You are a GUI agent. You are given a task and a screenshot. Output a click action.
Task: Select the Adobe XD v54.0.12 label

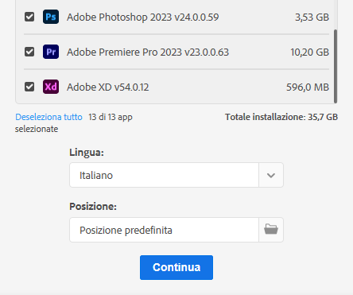107,87
